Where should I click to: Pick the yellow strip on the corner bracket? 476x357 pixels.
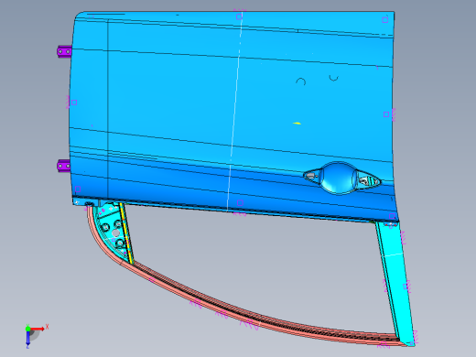click(x=126, y=233)
